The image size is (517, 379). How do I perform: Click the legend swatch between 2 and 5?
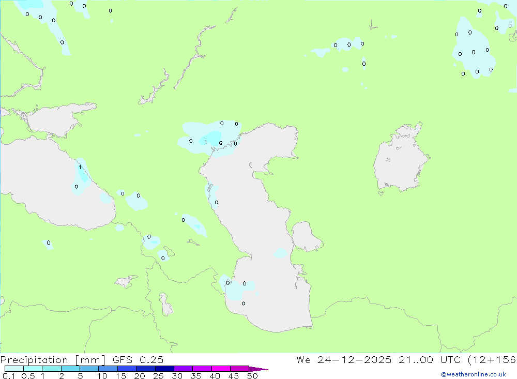[70, 369]
